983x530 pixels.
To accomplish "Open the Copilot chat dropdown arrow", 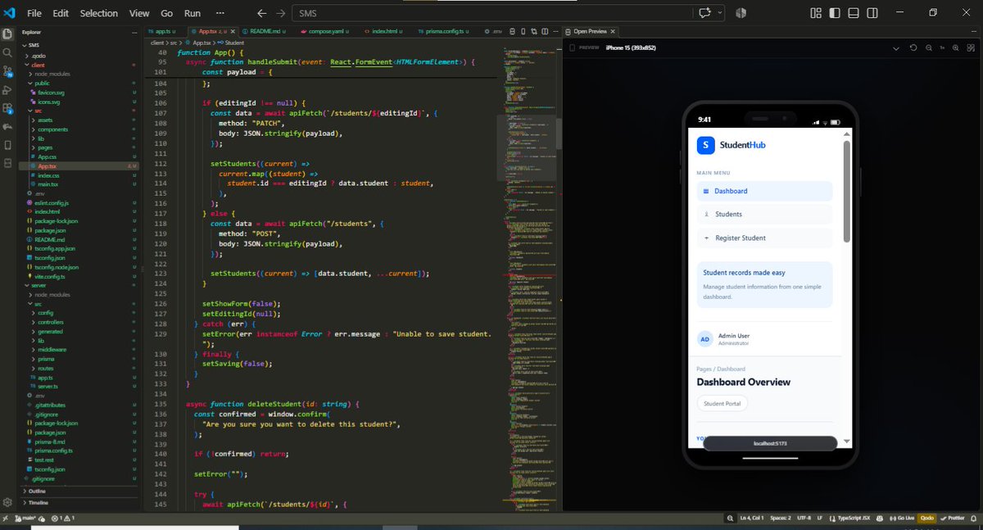I will 720,13.
